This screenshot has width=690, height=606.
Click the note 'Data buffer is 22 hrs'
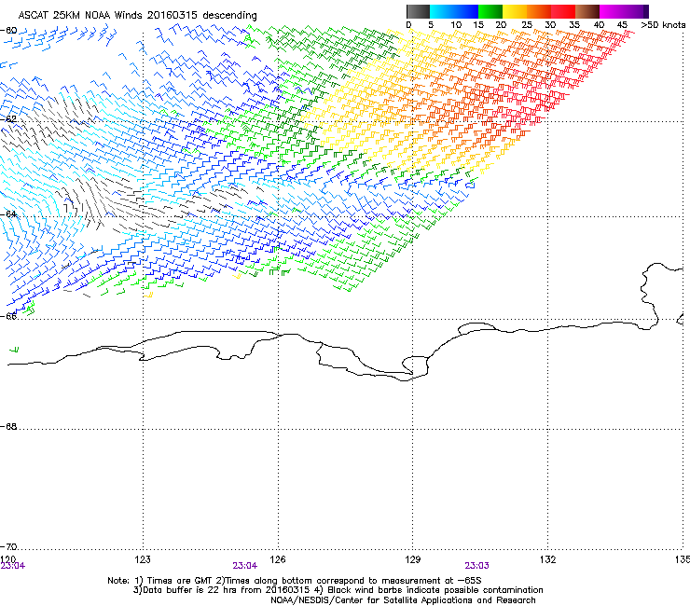click(189, 590)
